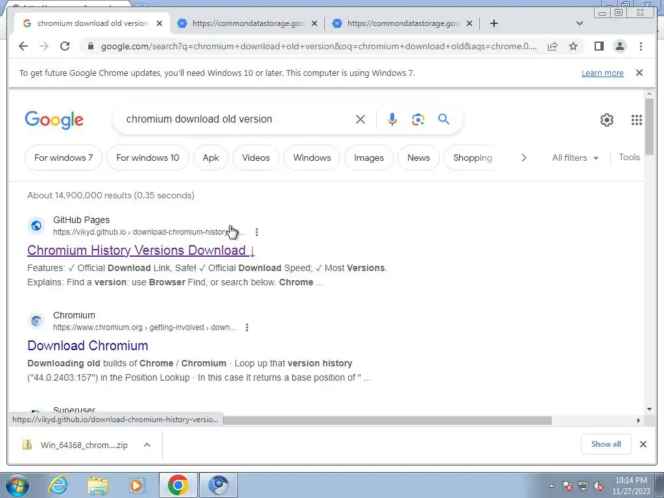Clear the Google search box text
The image size is (664, 498).
click(x=361, y=119)
